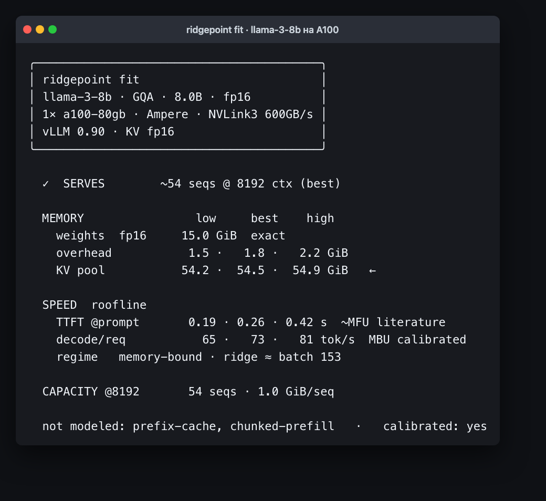The image size is (546, 501).
Task: Click the 'decode/req' row label
Action: tap(91, 340)
